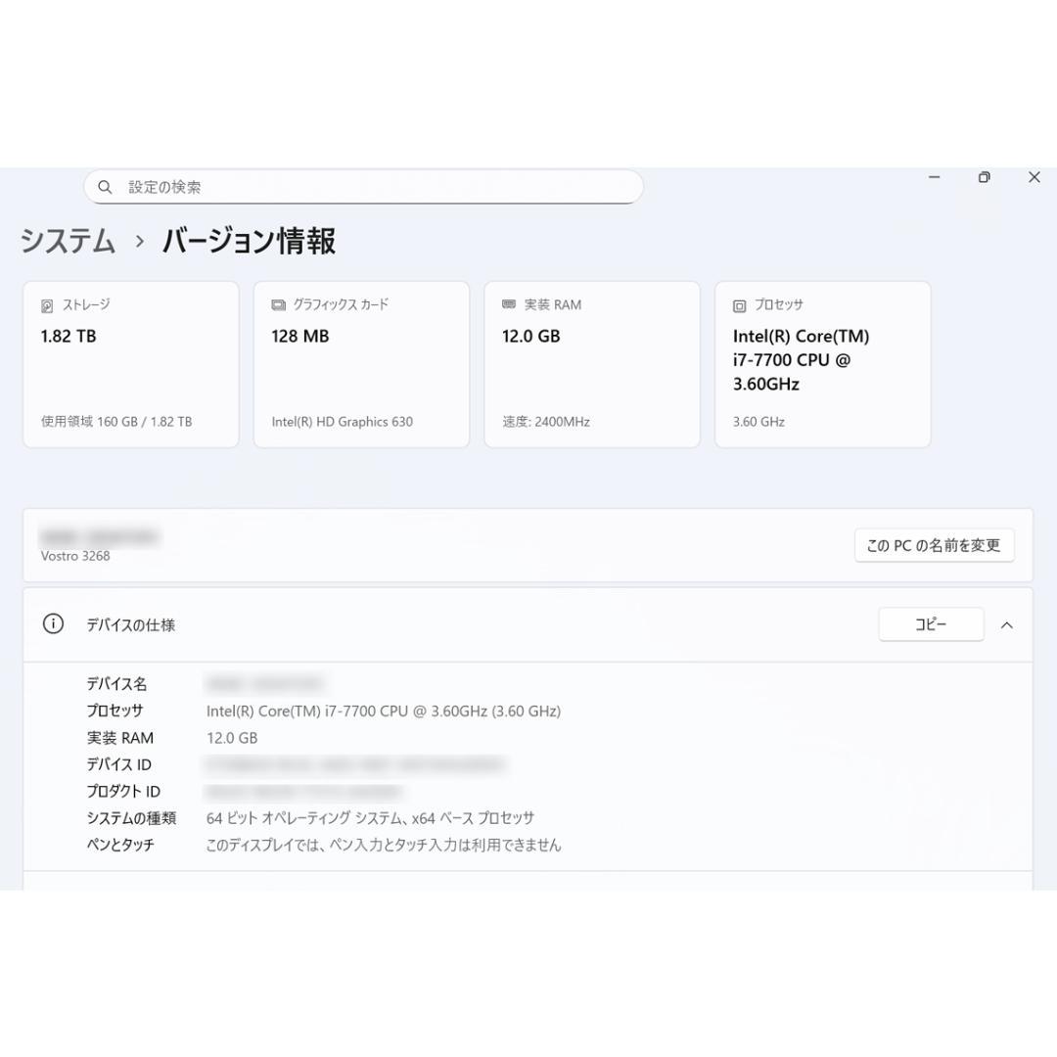
Task: Collapse the デバイスの仕様 section
Action: point(1007,623)
